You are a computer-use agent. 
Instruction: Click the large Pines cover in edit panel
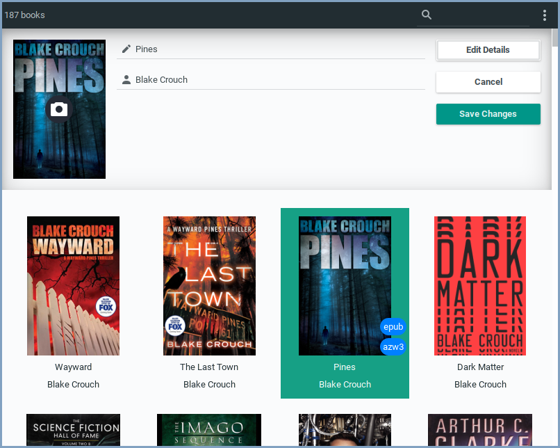59,109
